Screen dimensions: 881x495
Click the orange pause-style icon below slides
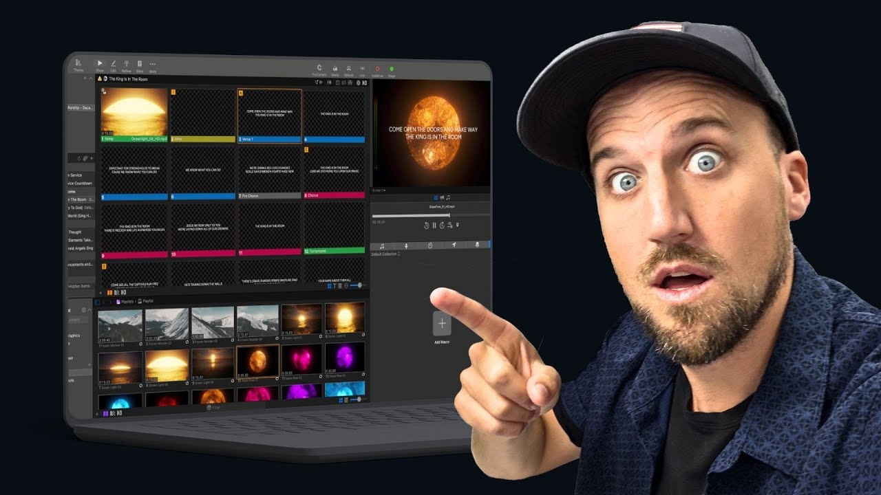click(x=109, y=293)
